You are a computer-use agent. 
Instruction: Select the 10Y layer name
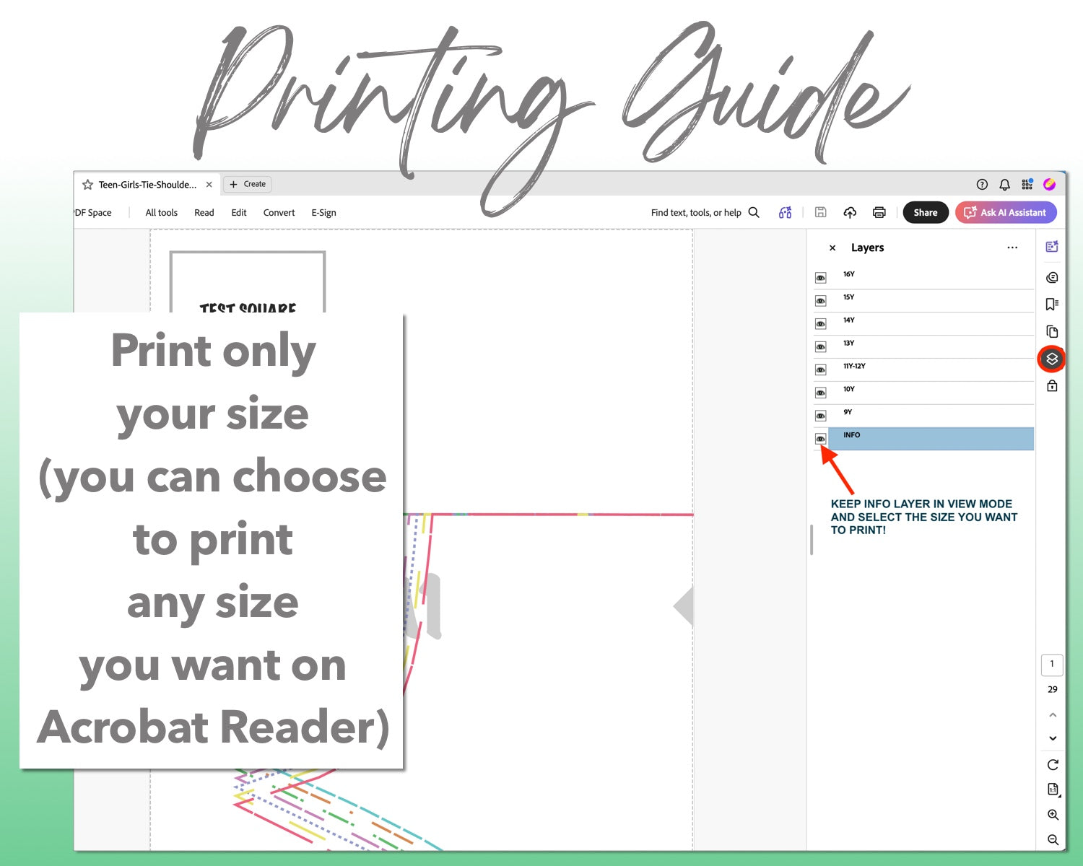tap(849, 390)
